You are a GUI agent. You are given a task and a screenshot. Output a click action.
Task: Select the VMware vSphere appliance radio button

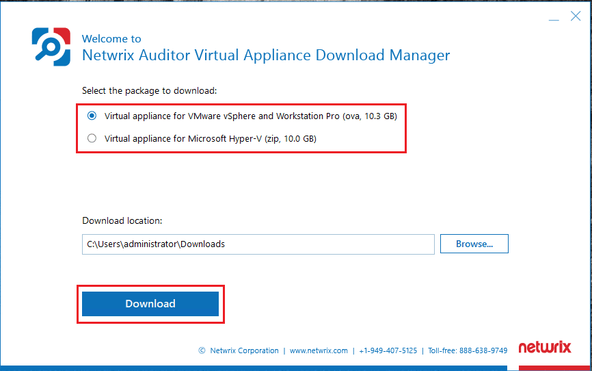(x=92, y=116)
